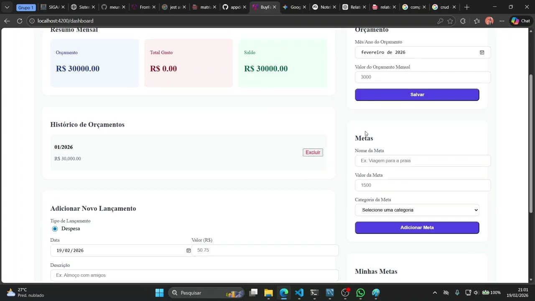
Task: Go back with the browser back arrow
Action: 7,21
